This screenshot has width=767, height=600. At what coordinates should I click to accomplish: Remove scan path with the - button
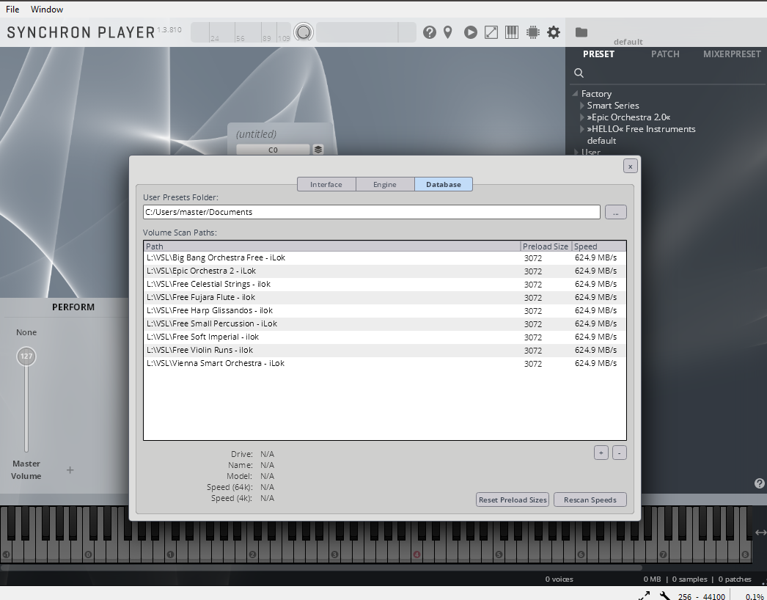[x=620, y=453]
